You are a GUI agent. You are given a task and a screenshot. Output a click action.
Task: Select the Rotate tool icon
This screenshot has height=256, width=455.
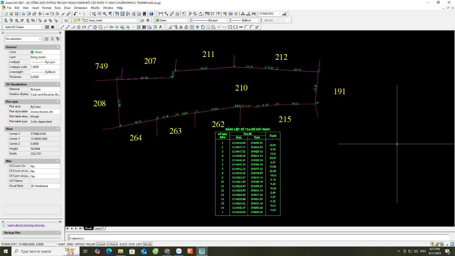point(203,27)
